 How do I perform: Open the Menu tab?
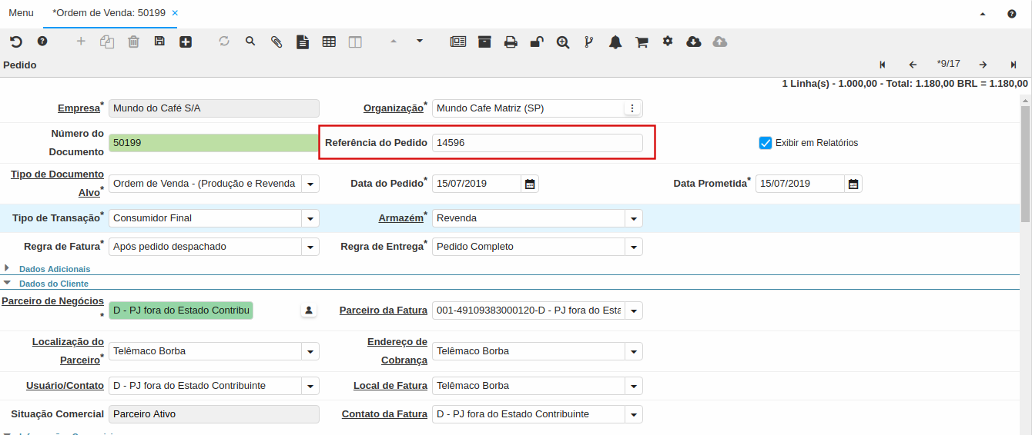[21, 13]
